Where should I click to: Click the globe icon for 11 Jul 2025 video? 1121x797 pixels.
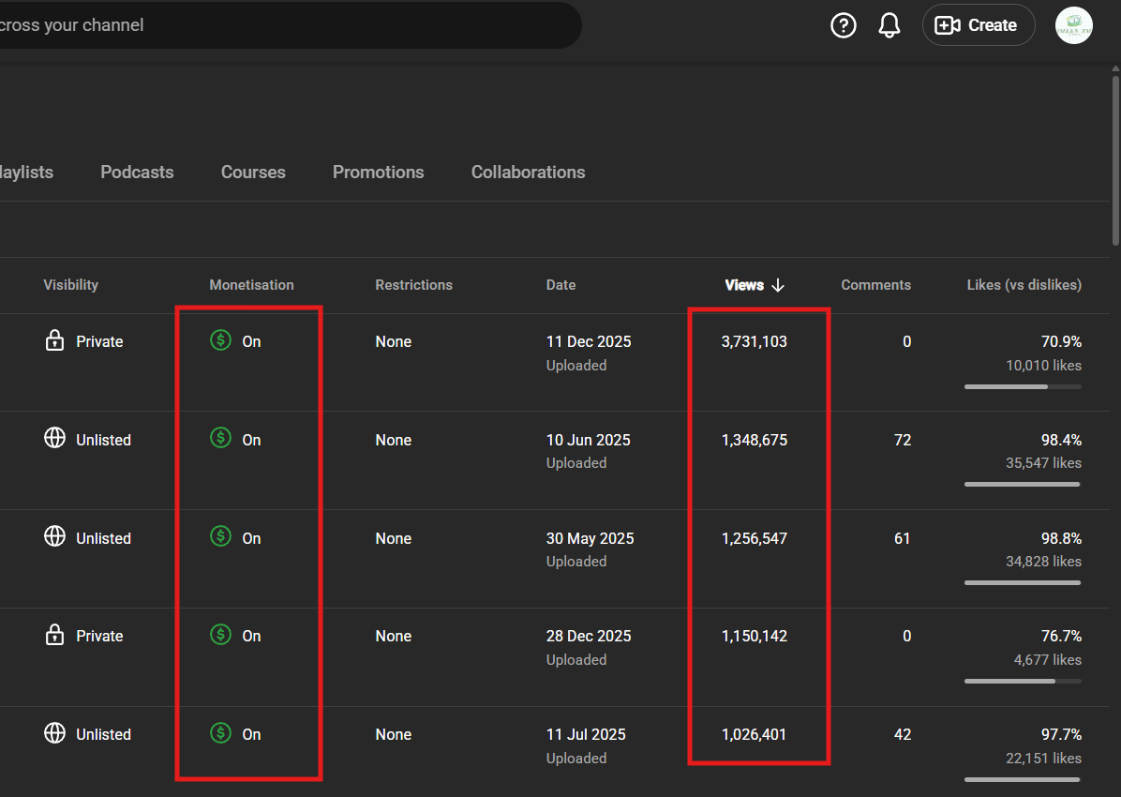(x=55, y=733)
